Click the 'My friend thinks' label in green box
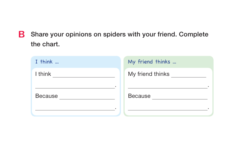This screenshot has height=164, width=234. point(149,74)
